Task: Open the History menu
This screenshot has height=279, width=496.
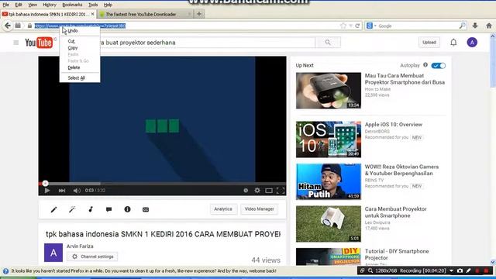Action: (50, 5)
